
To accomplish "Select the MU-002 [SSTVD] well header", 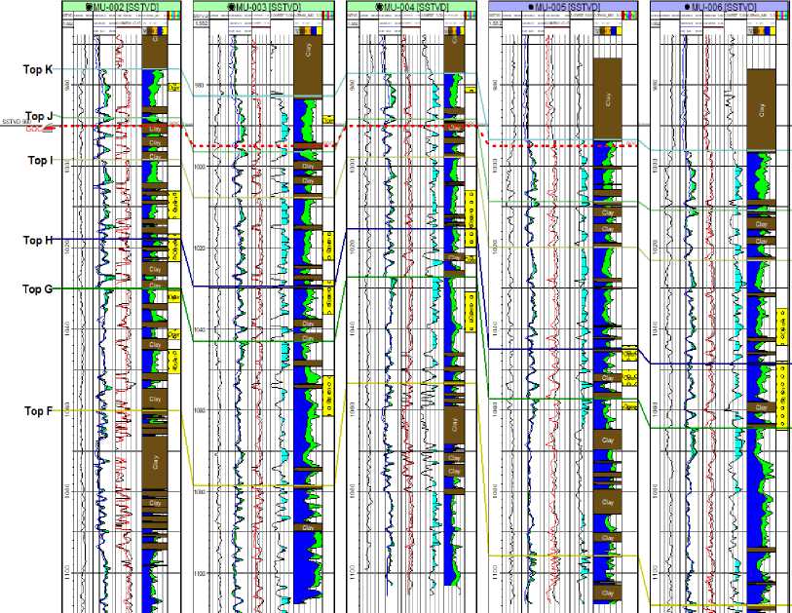I will pos(122,7).
